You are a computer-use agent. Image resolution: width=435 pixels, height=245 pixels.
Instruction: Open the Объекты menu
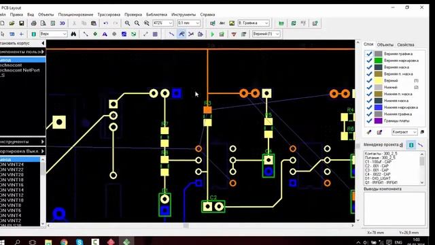click(x=46, y=14)
